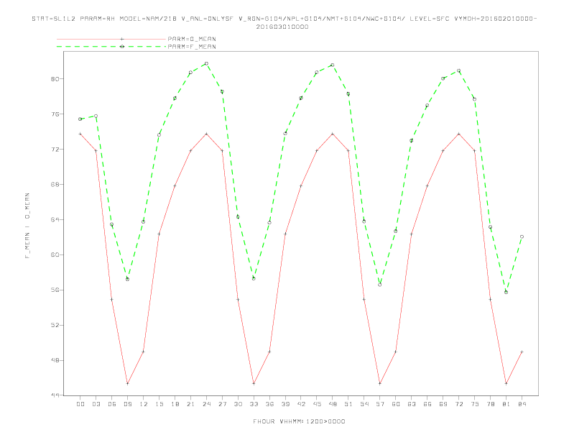Click the green F_MEAN marker at hour 09
This screenshot has width=569, height=440.
(127, 279)
